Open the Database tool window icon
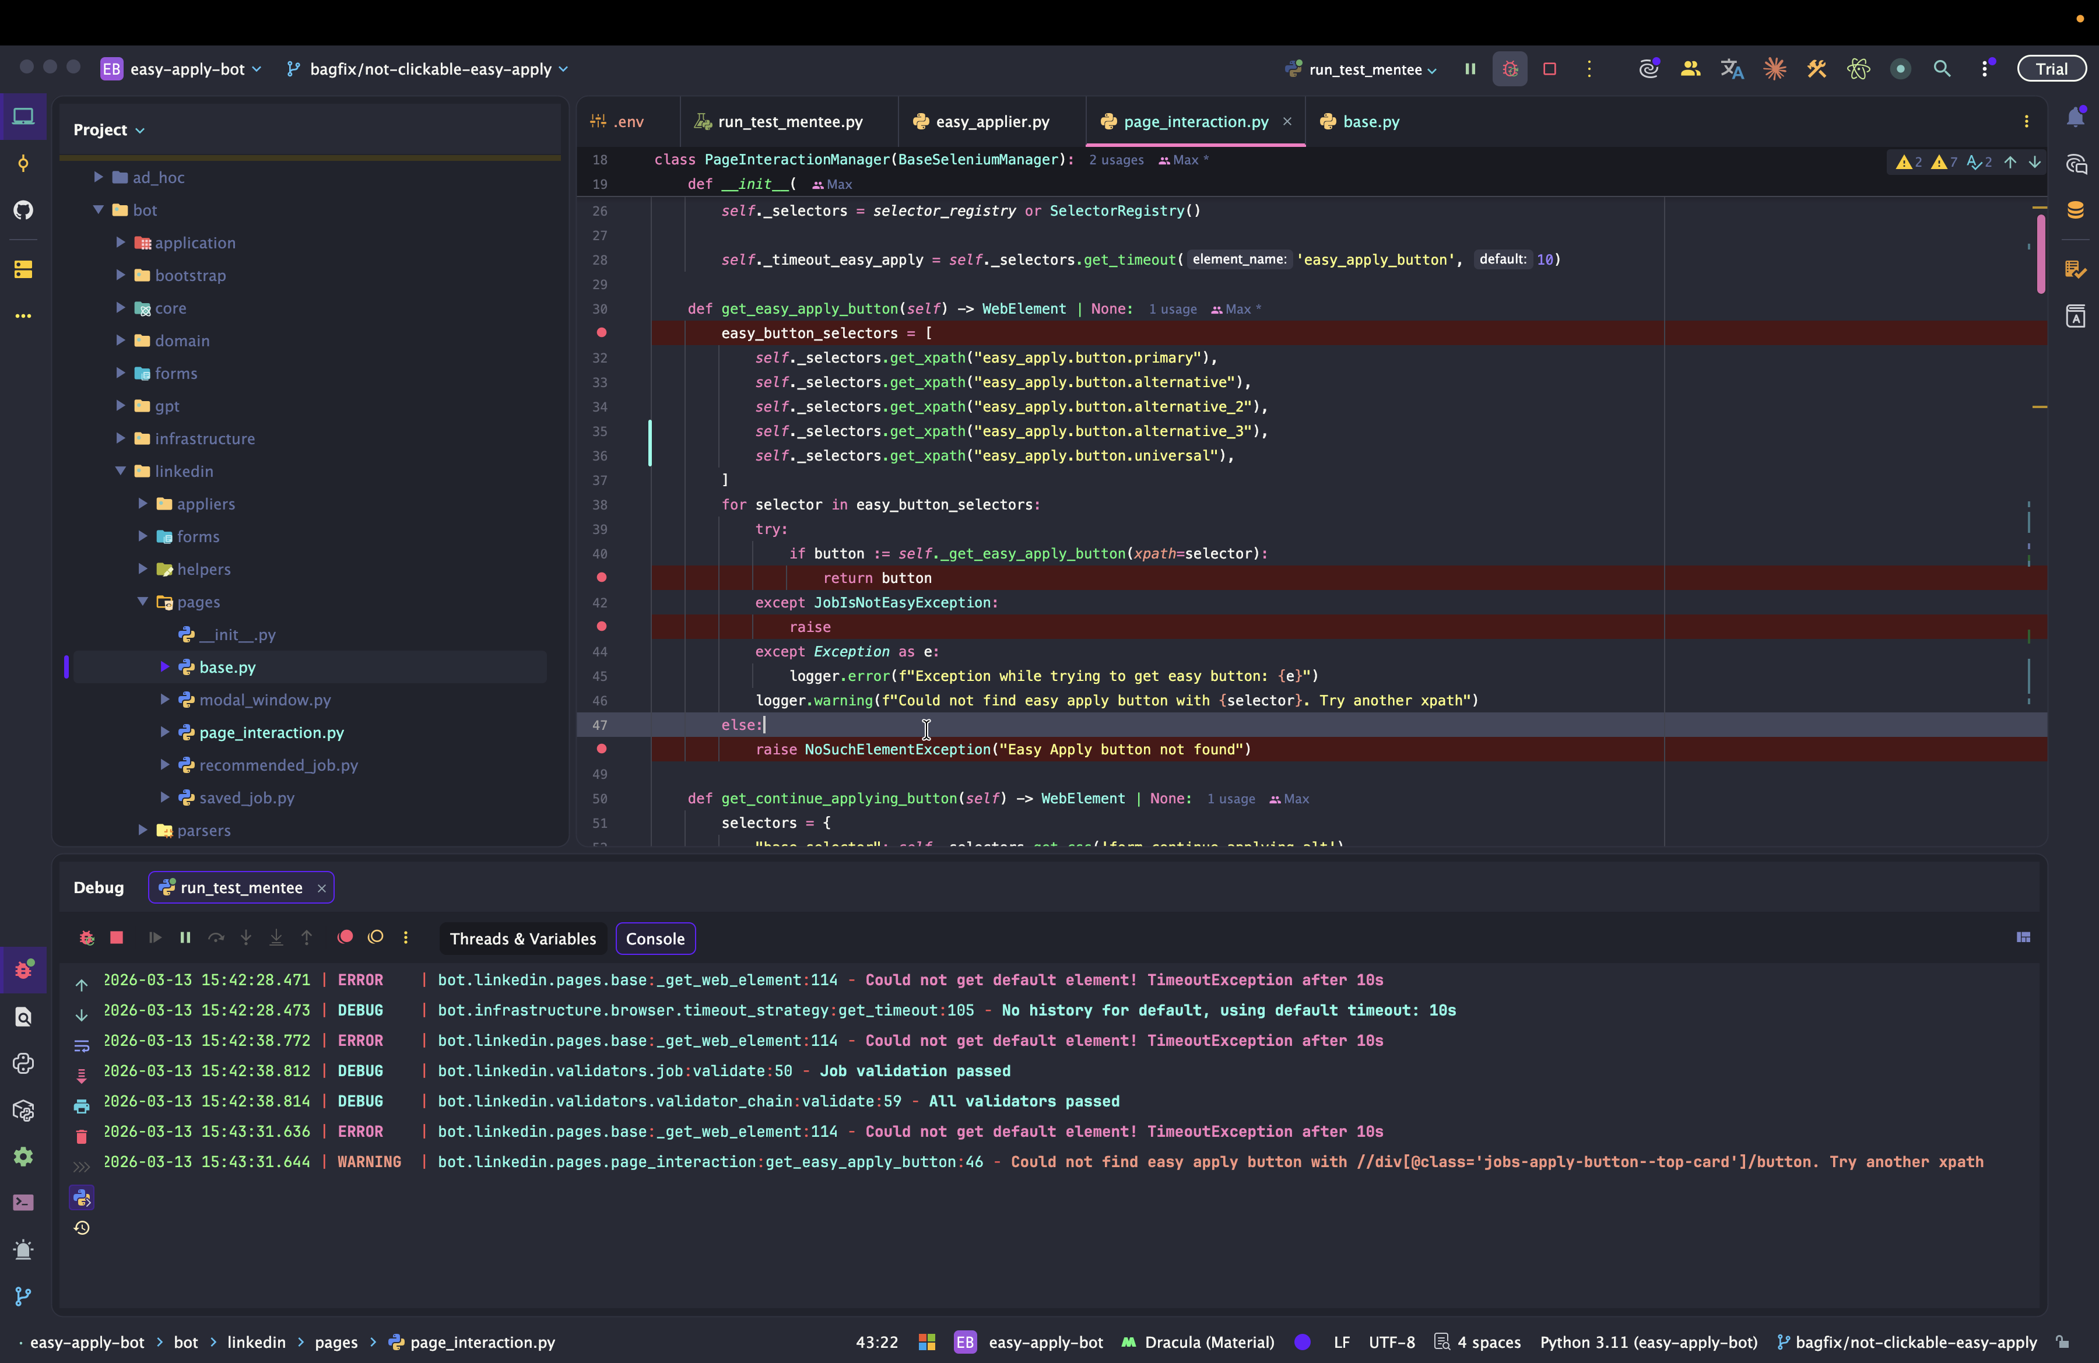Viewport: 2099px width, 1363px height. click(x=2075, y=210)
